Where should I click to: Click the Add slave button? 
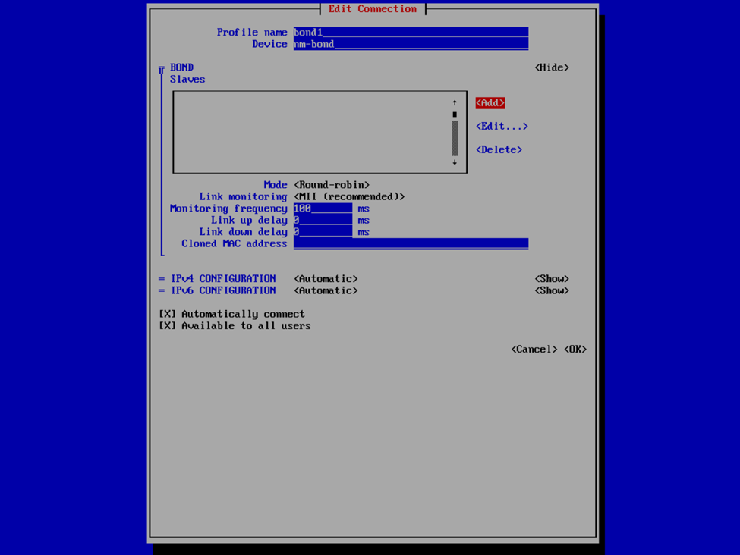click(x=490, y=103)
